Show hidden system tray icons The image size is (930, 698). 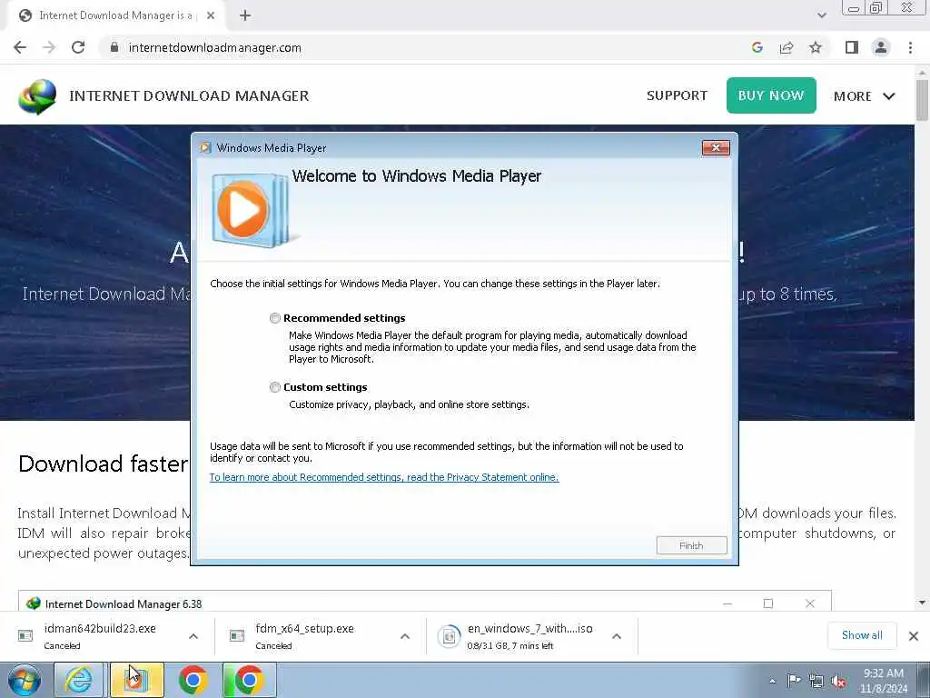coord(772,681)
